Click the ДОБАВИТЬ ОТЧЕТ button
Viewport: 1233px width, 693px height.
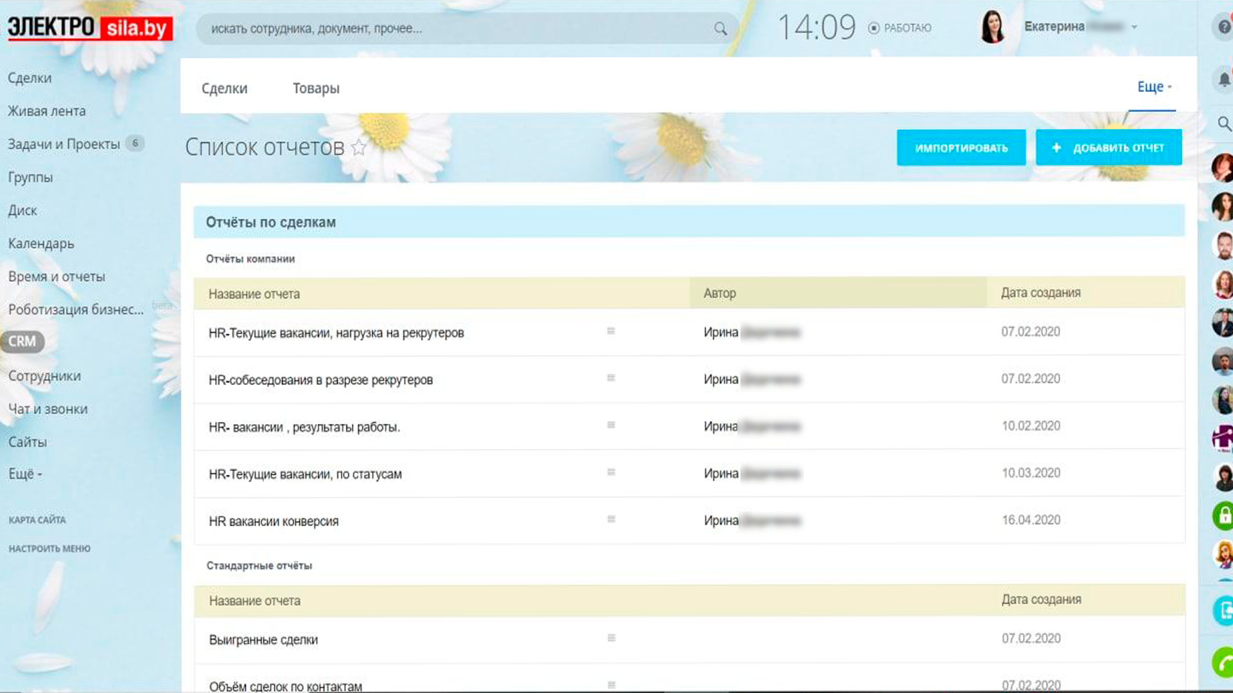(x=1108, y=148)
